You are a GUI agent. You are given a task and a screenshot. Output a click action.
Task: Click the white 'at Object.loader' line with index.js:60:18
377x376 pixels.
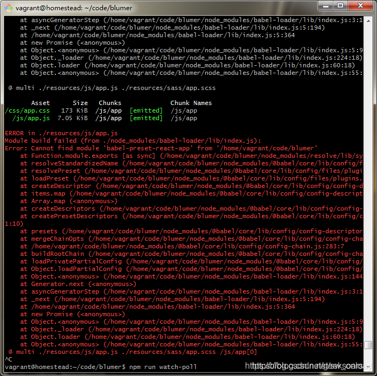[187, 65]
